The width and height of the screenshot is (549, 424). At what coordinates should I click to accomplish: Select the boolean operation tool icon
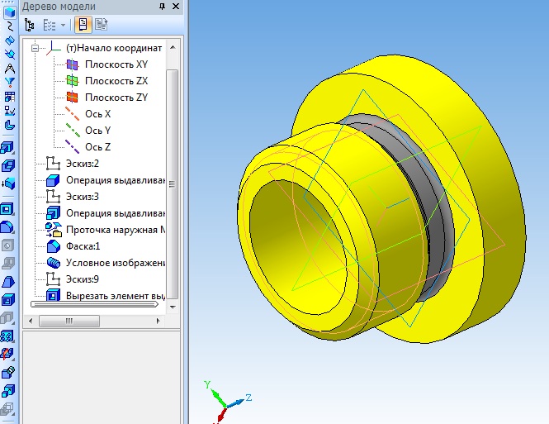(7, 372)
